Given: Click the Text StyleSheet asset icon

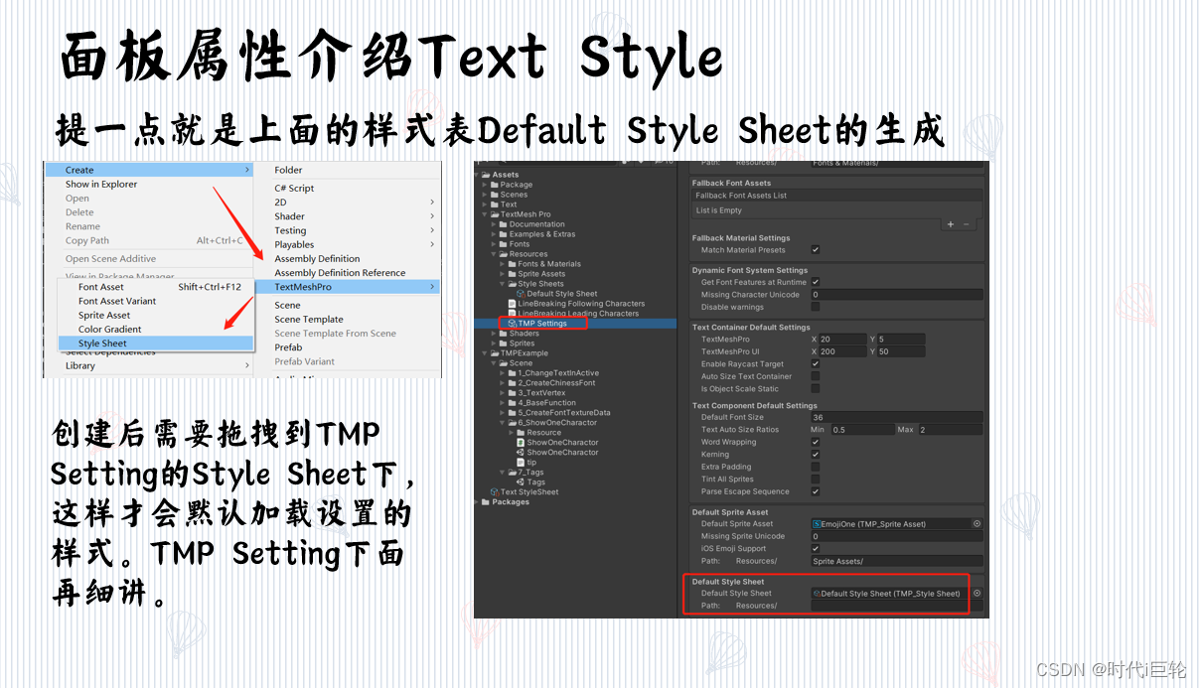Looking at the screenshot, I should (x=495, y=491).
